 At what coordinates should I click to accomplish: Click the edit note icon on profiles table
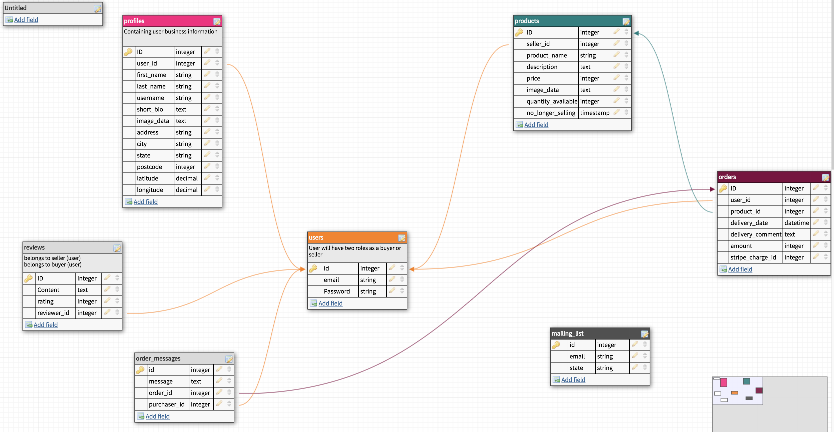217,22
